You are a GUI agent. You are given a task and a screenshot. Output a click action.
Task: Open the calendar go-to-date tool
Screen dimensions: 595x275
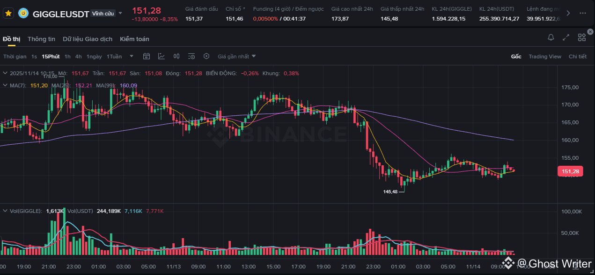tap(147, 56)
